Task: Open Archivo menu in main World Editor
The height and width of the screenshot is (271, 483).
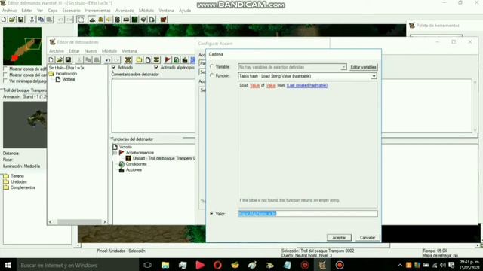Action: (9, 11)
